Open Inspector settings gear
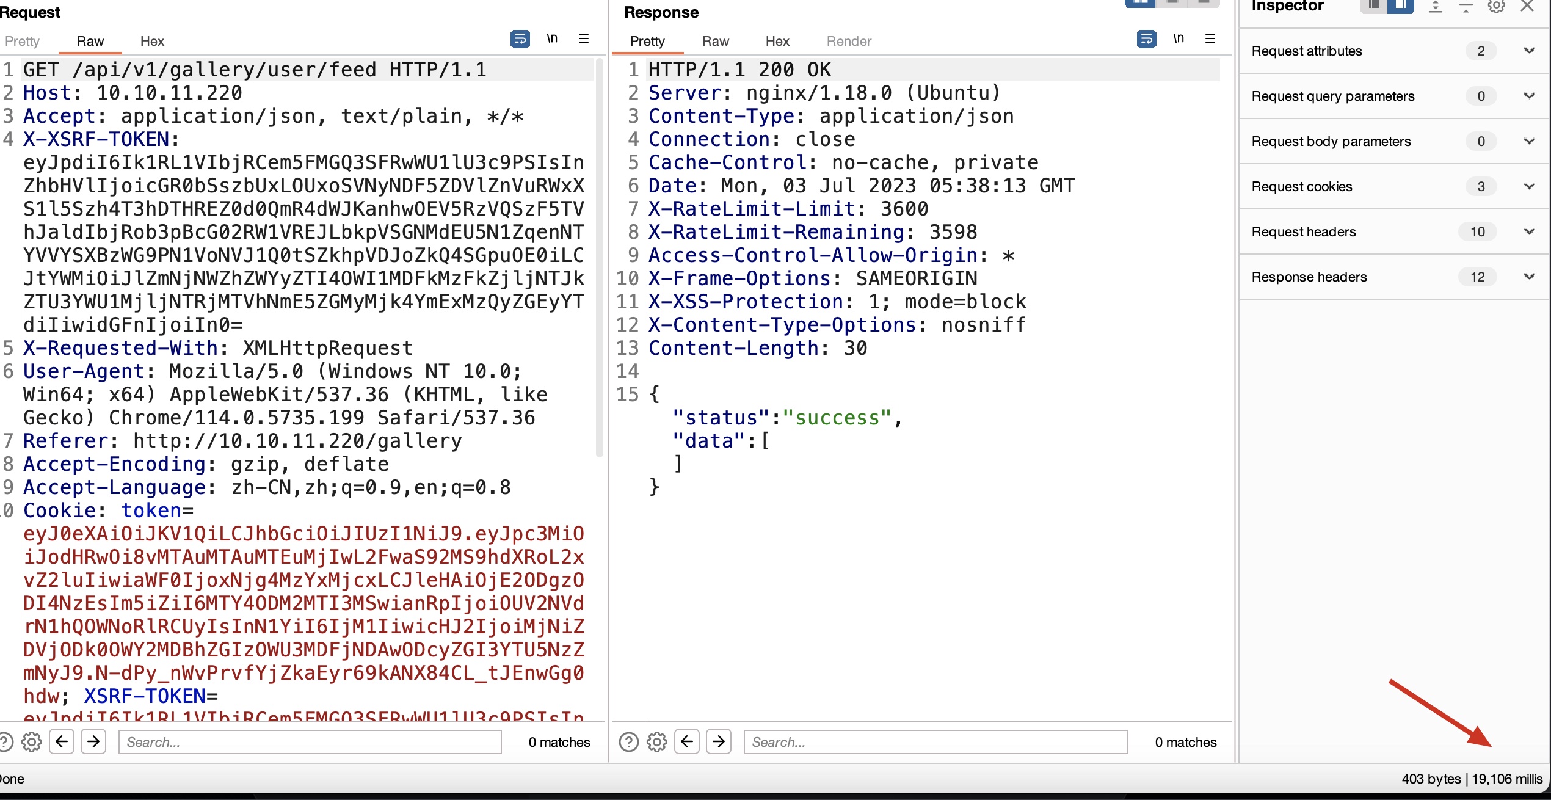The width and height of the screenshot is (1551, 800). 1496,7
